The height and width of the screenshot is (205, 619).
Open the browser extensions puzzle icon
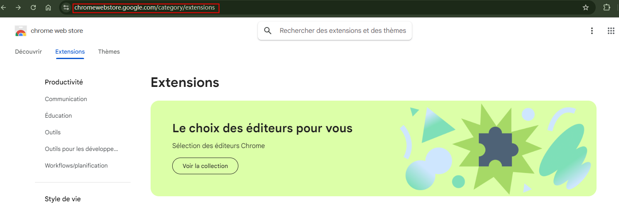tap(607, 7)
